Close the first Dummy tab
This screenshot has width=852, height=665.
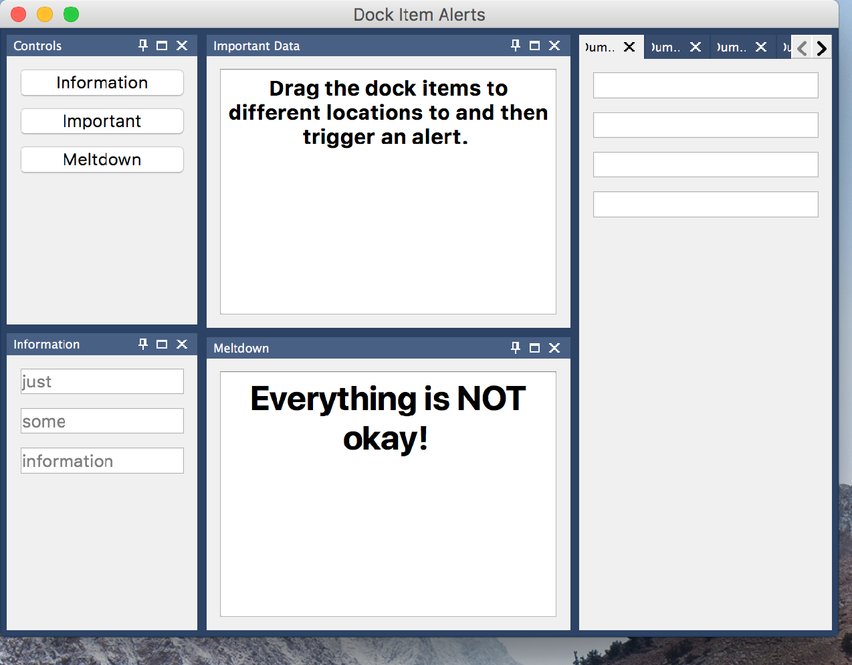(x=629, y=47)
